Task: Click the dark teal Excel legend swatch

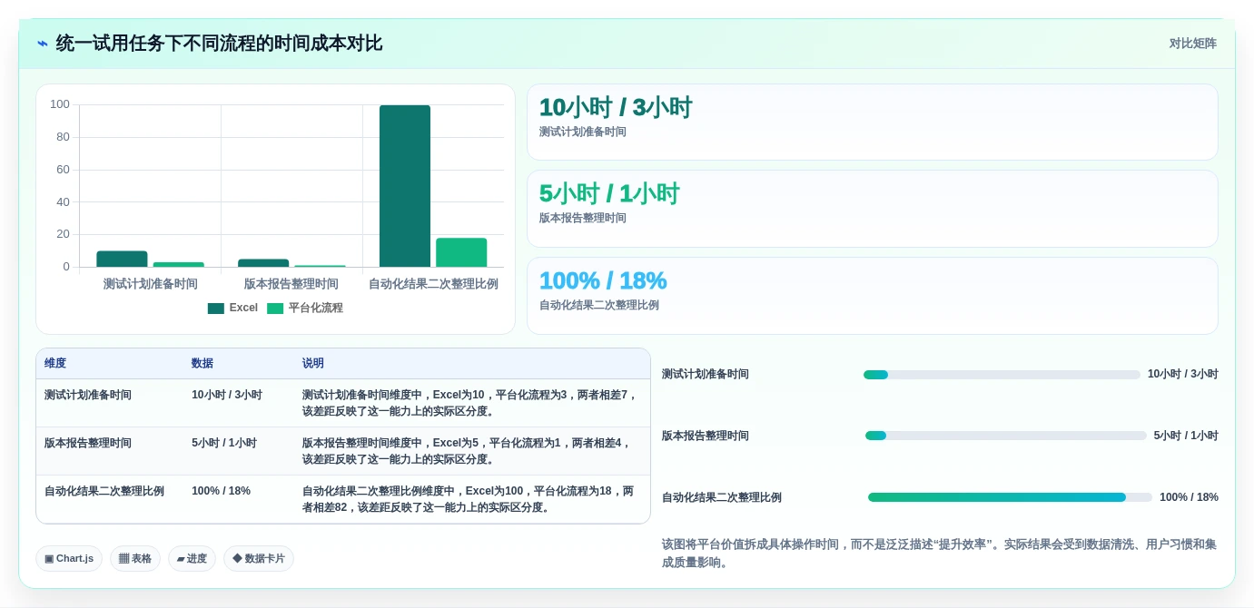Action: [x=215, y=309]
